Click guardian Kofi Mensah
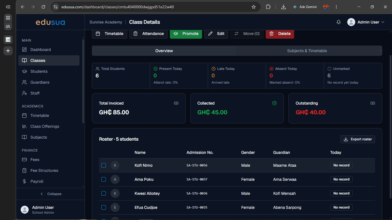 click(x=284, y=193)
